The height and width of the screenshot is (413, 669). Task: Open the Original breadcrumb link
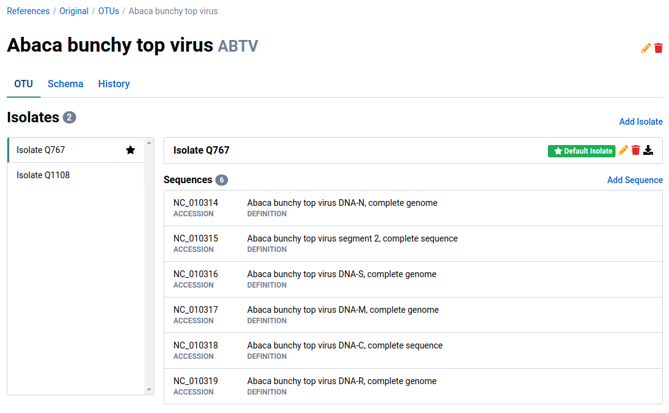[74, 10]
